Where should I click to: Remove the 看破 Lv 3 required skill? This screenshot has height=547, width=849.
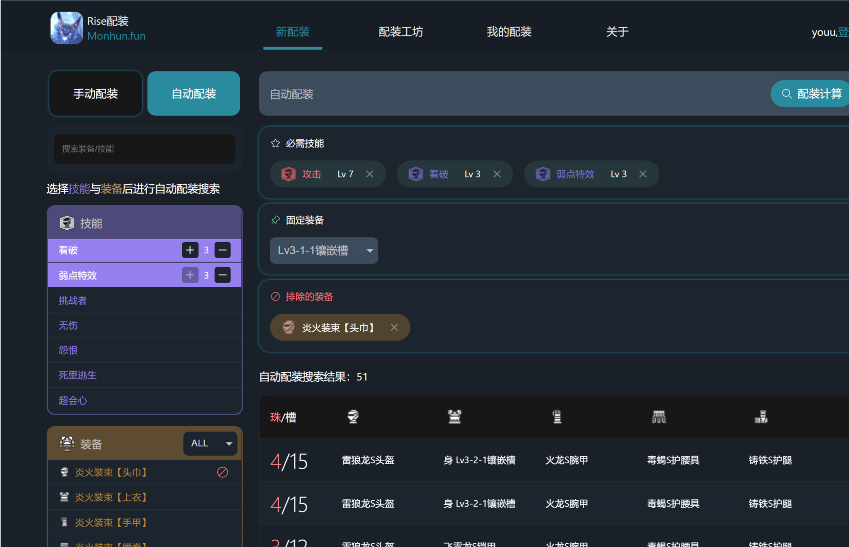pos(497,174)
